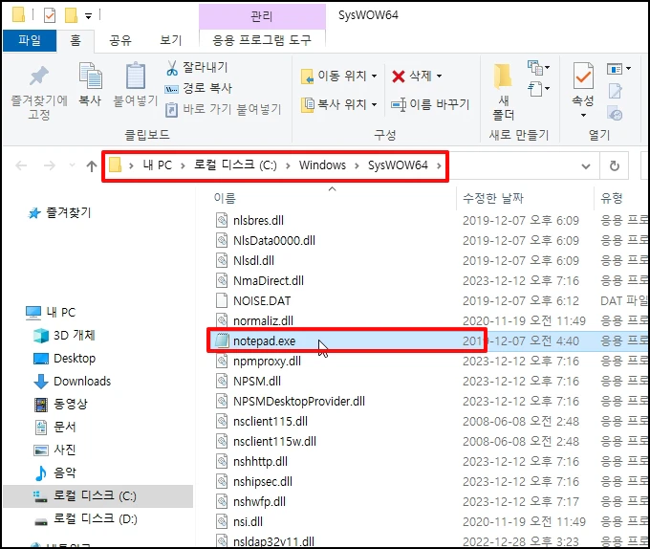Click the Up one level arrow

click(92, 166)
